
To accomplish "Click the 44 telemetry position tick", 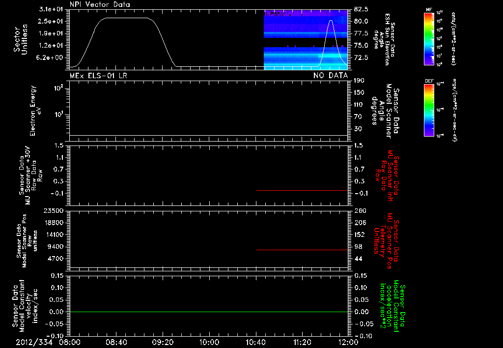I will tap(358, 259).
